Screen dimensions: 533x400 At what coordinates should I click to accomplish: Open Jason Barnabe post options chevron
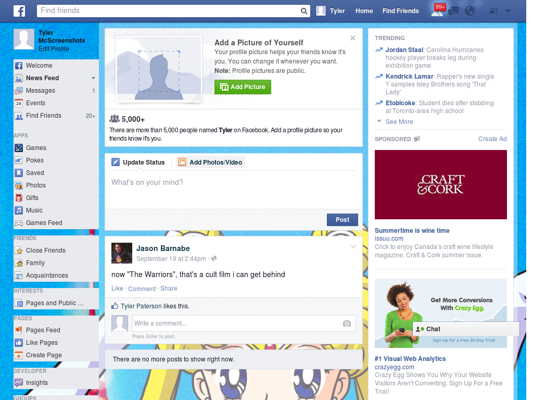[353, 246]
